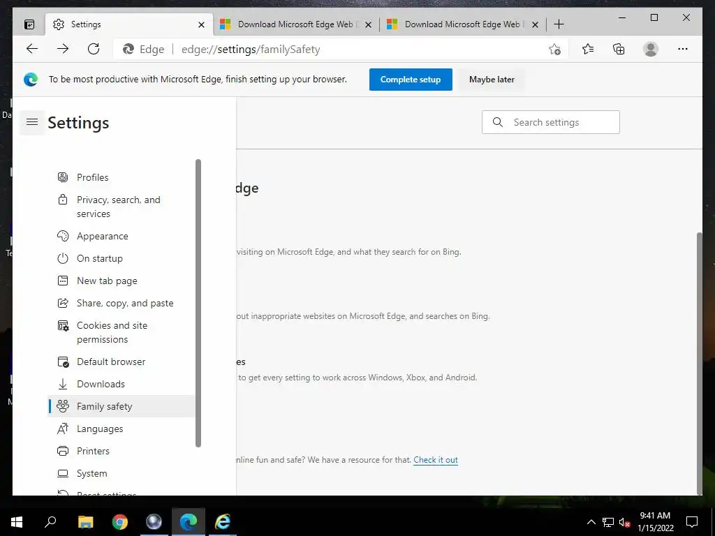Launch Google Chrome from taskbar
Screen dimensions: 715x536
[120, 522]
